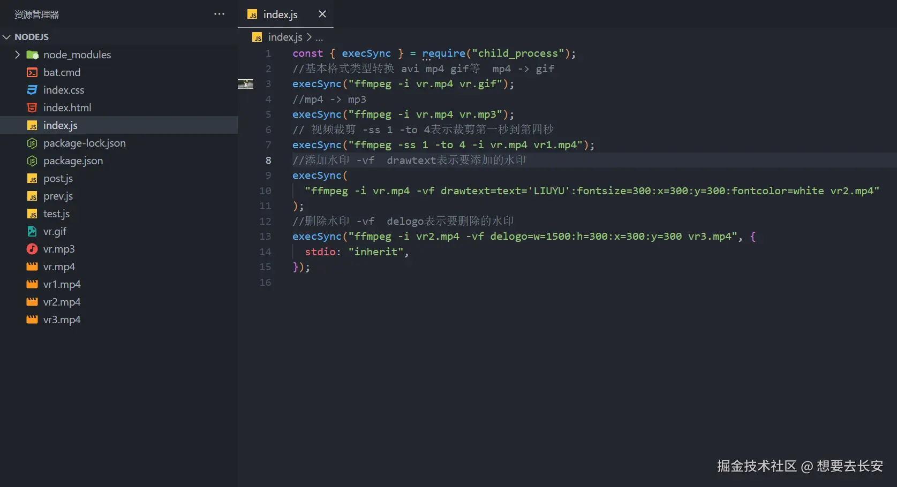Click the image preview thumbnail beside line 3

245,84
